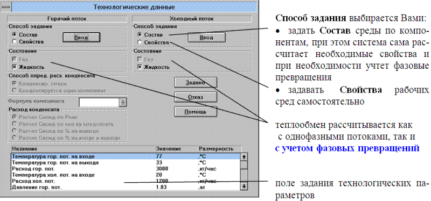The image size is (431, 201).
Task: Select the Расход гор. пот. row
Action: [x=125, y=168]
